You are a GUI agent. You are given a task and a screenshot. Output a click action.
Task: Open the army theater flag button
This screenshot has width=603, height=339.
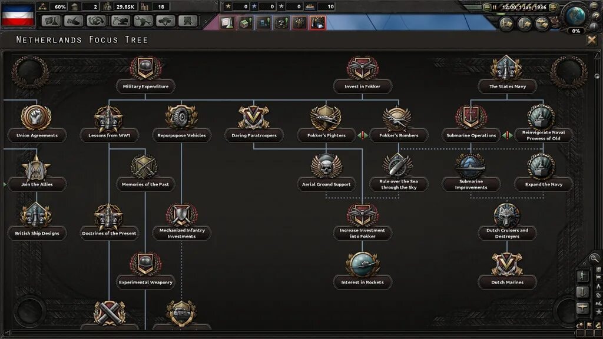(506, 24)
